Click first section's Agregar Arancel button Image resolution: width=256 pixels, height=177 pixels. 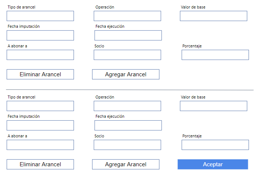point(126,74)
